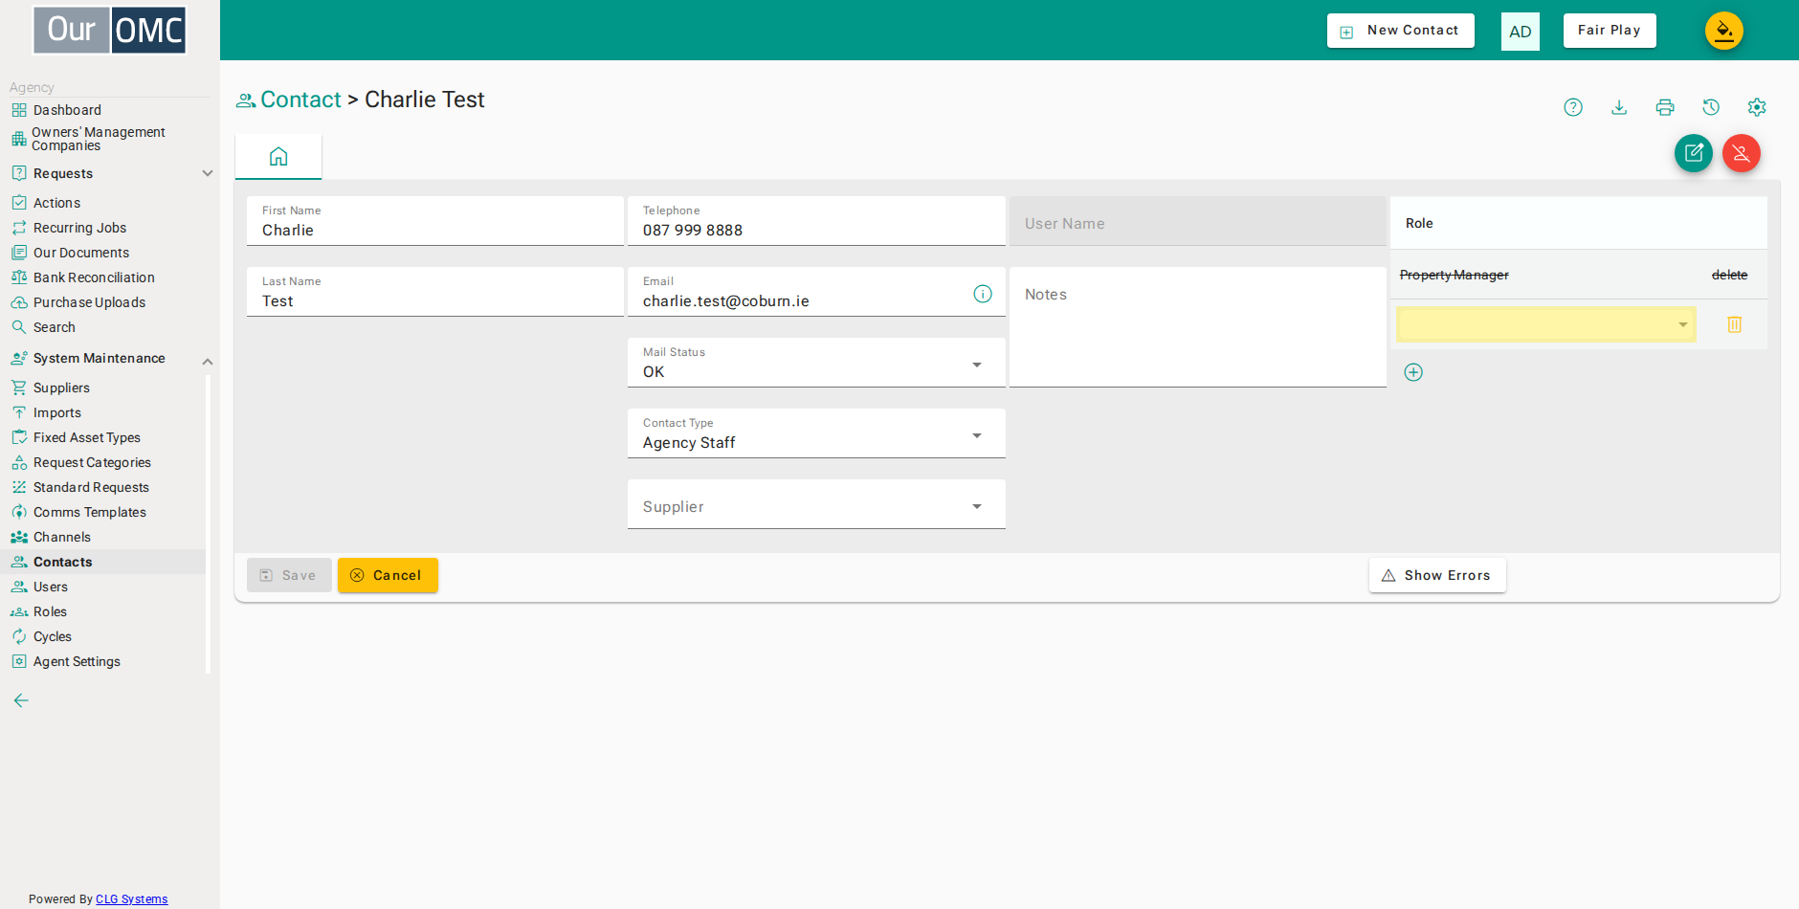Image resolution: width=1799 pixels, height=909 pixels.
Task: Click the email info icon
Action: pyautogui.click(x=983, y=294)
